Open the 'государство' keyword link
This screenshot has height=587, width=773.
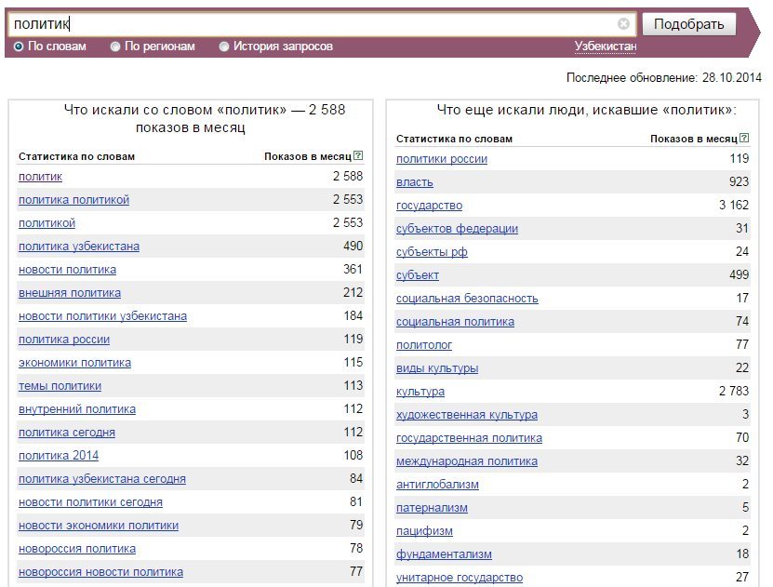[x=430, y=205]
